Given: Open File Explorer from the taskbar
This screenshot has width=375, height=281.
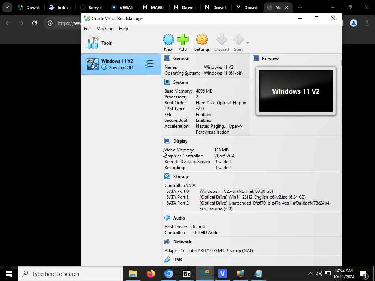Looking at the screenshot, I should [133, 274].
